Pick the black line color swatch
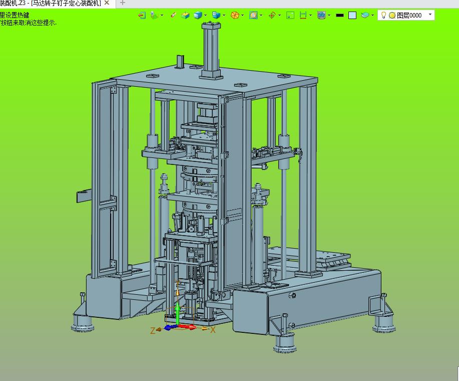The height and width of the screenshot is (381, 459). (340, 15)
